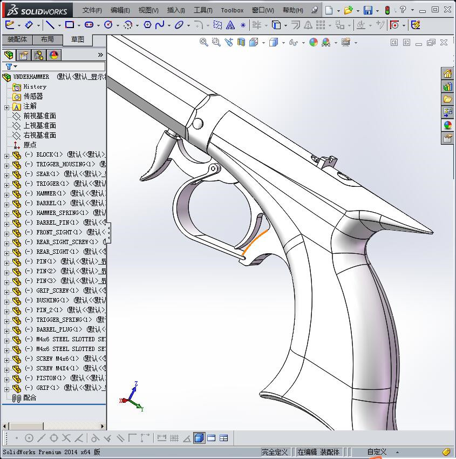Switch to the 装配体 tab
The height and width of the screenshot is (459, 456).
17,39
